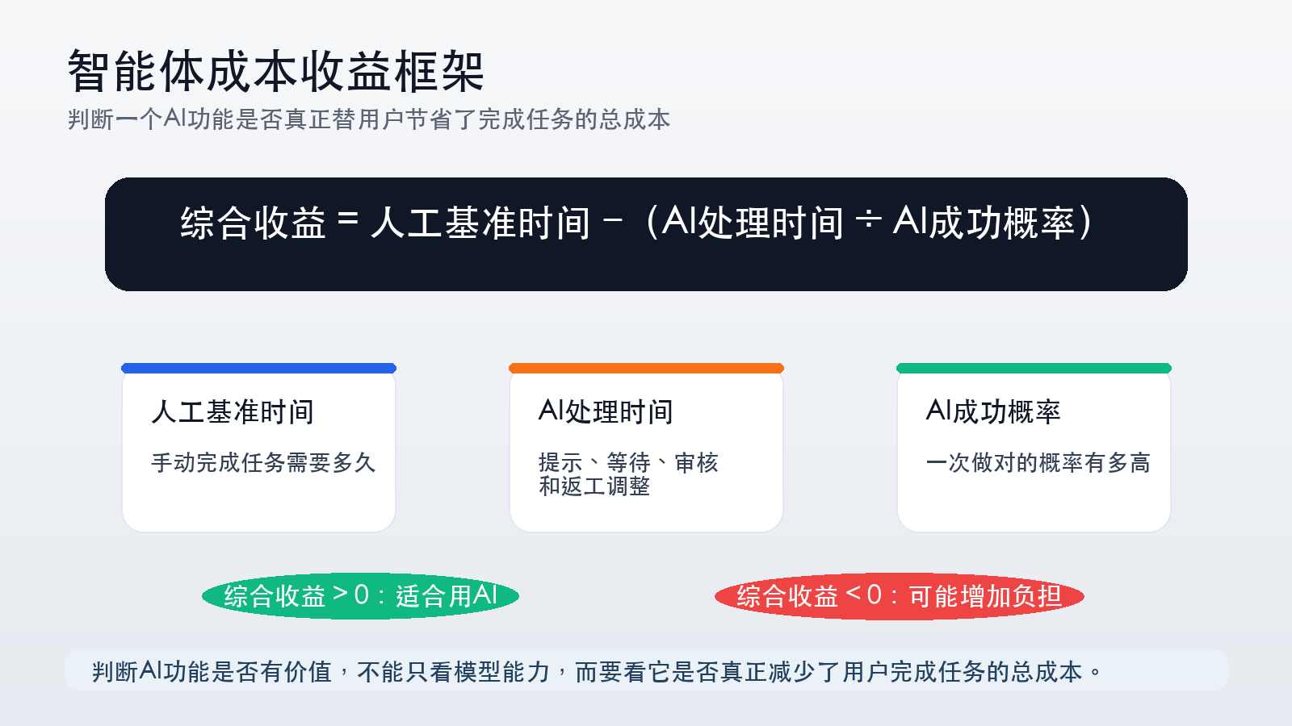Click the description 手动完成任务需要多久
Screen dimensions: 1292x726
(263, 463)
